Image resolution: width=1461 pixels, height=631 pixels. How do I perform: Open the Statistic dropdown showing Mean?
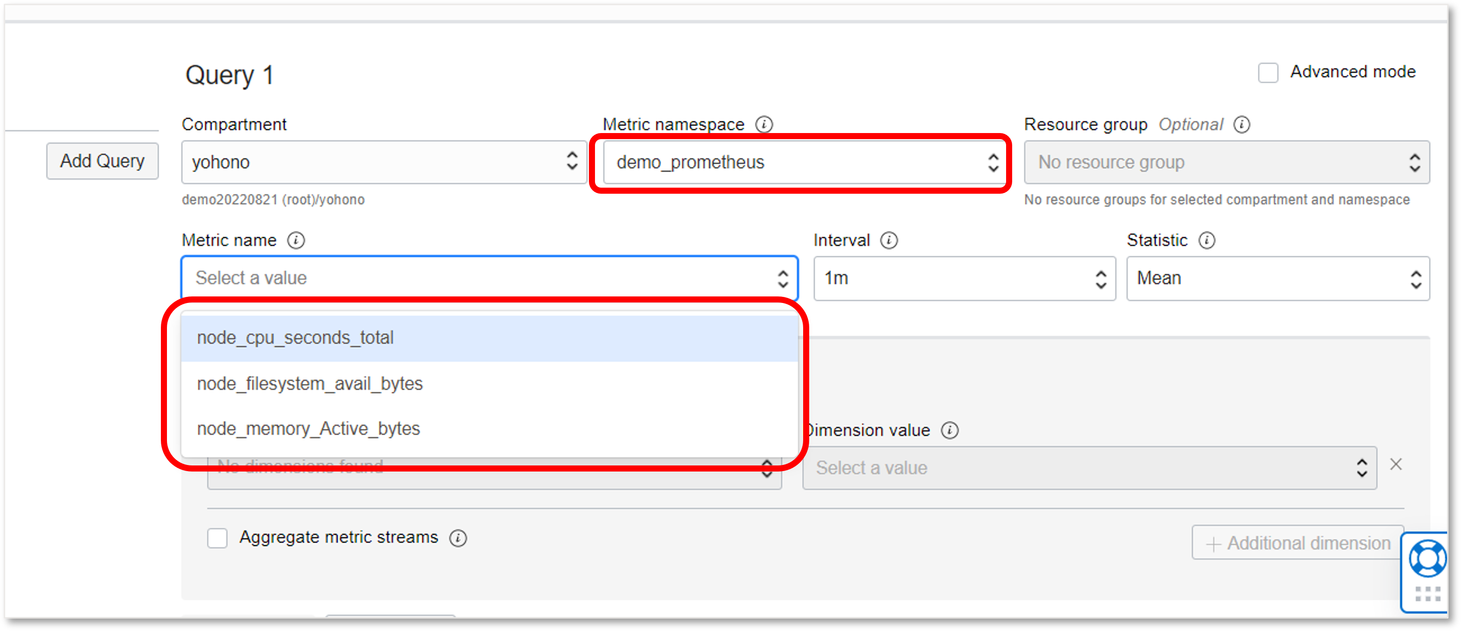click(x=1277, y=278)
